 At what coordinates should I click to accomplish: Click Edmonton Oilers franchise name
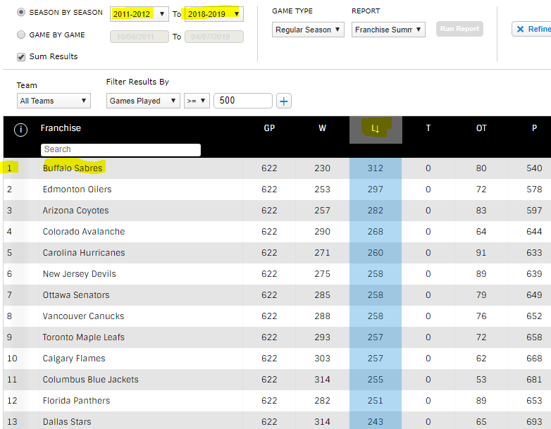pyautogui.click(x=77, y=189)
